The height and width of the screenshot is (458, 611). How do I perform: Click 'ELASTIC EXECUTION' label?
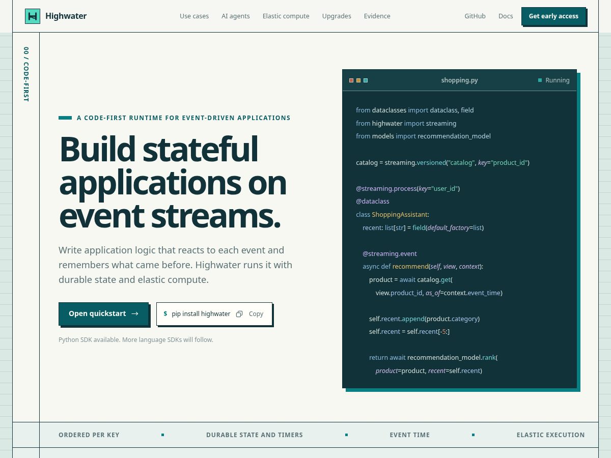551,435
